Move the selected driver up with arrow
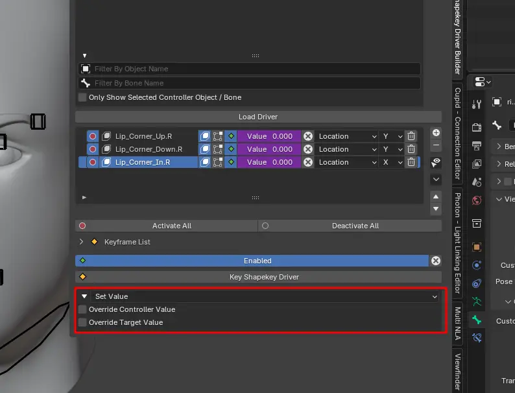The width and height of the screenshot is (515, 393). (436, 196)
